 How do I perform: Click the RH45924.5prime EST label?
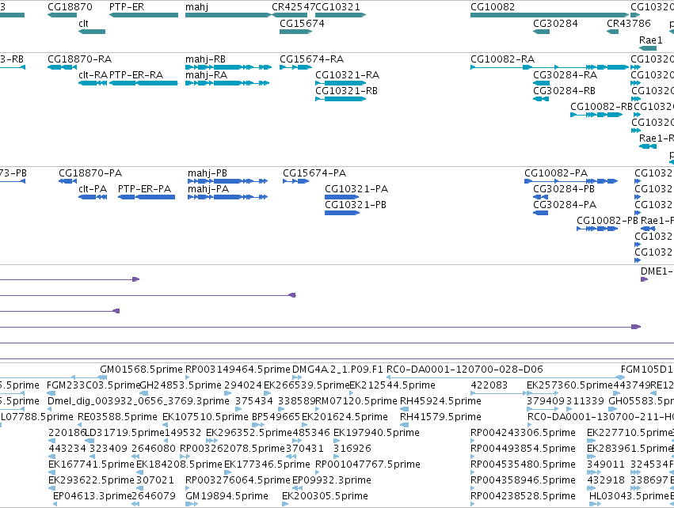(x=440, y=401)
